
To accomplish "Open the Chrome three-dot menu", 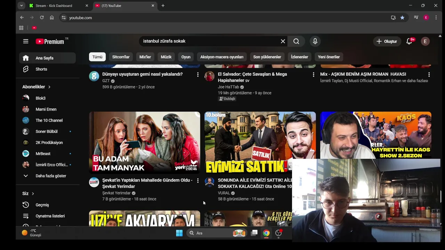I will (436, 17).
